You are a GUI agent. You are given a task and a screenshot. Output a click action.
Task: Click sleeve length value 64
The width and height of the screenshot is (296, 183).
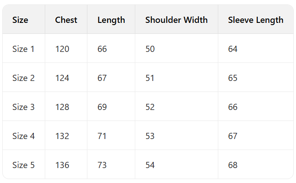[233, 49]
